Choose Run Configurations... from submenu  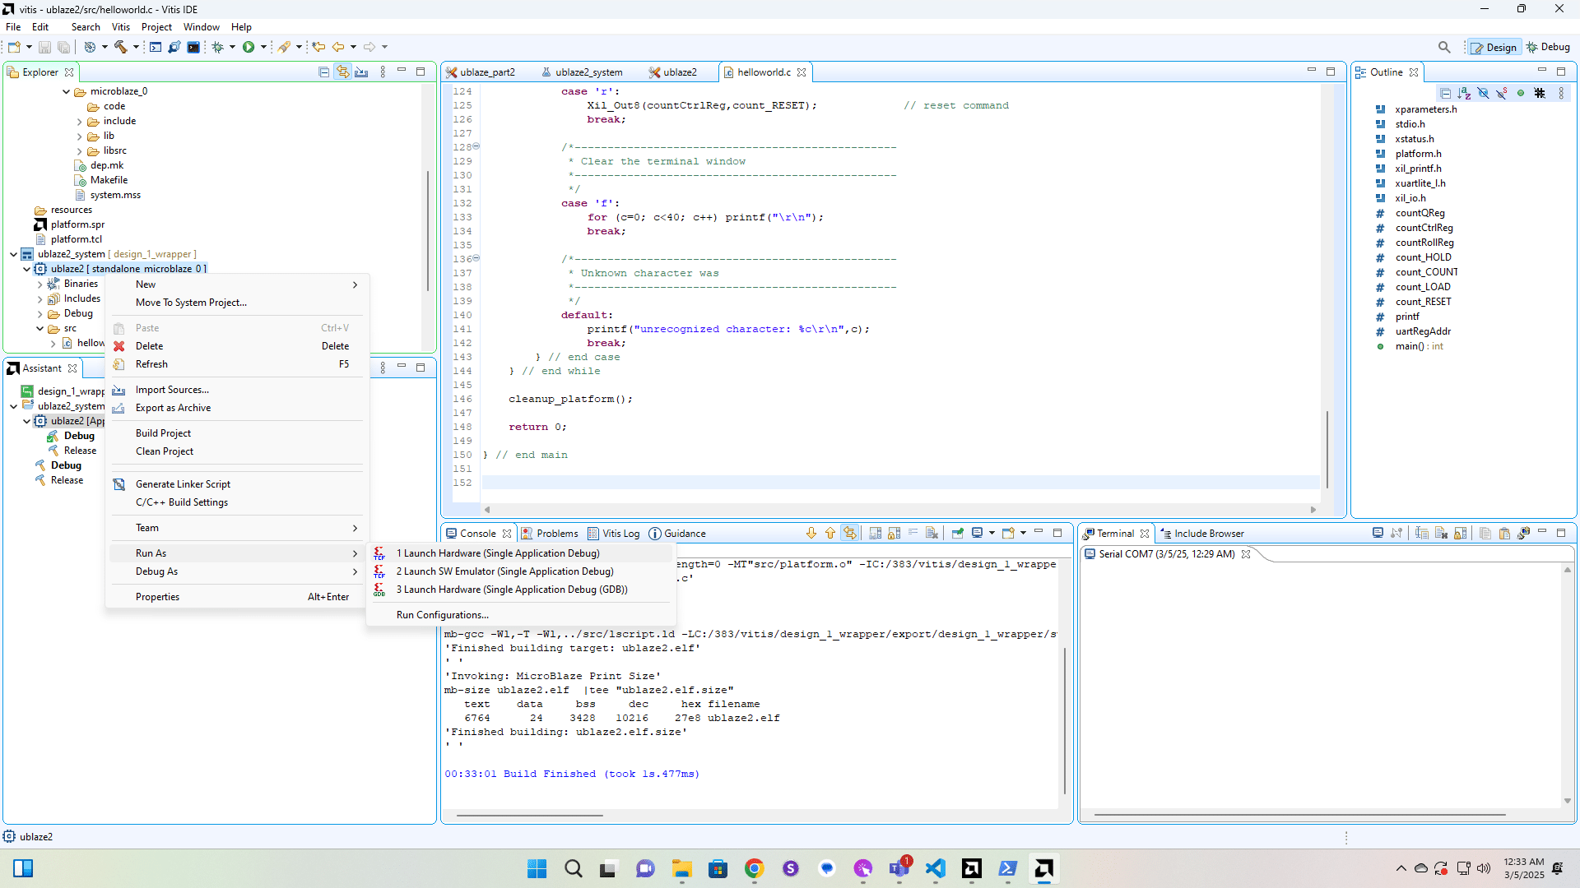[442, 615]
